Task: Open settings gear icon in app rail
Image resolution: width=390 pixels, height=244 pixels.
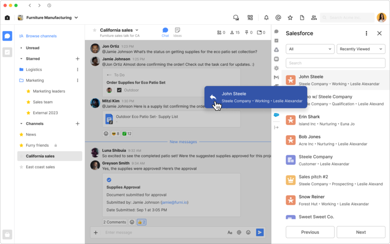Action: point(277,68)
